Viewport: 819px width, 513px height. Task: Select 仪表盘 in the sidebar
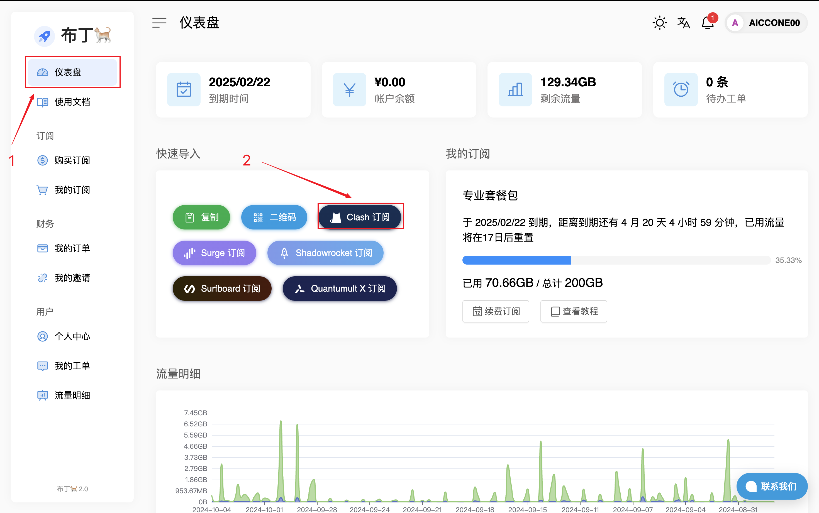[72, 72]
